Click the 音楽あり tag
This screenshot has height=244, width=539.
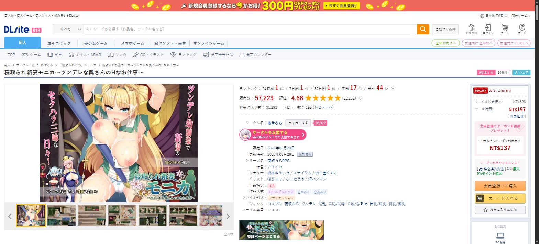pyautogui.click(x=320, y=192)
